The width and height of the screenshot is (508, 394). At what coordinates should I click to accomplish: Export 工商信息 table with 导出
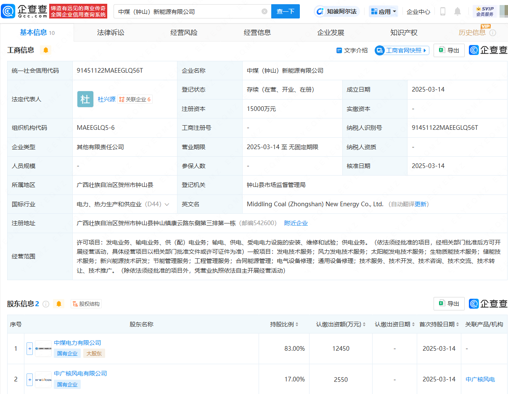pos(449,50)
